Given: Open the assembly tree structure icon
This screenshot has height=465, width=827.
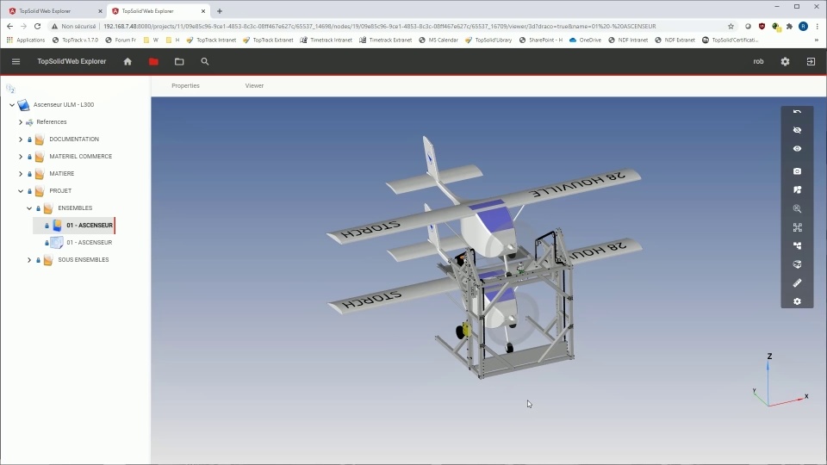Looking at the screenshot, I should pyautogui.click(x=797, y=245).
